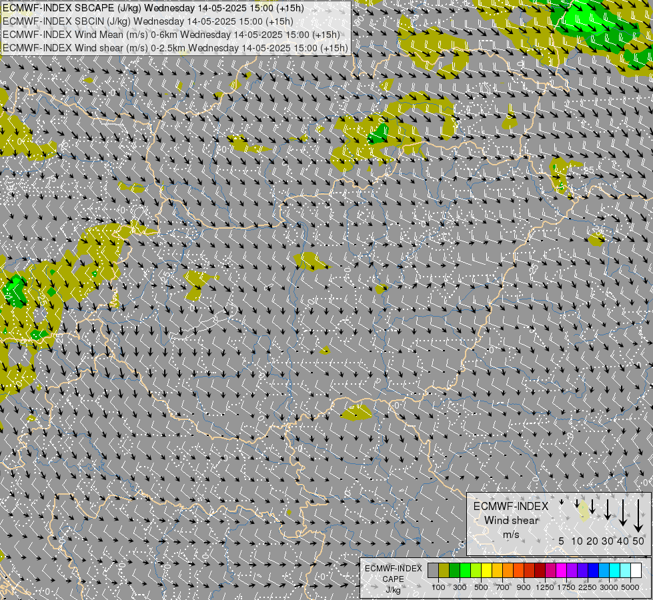Click the wind shear legend label 10

pos(577,541)
